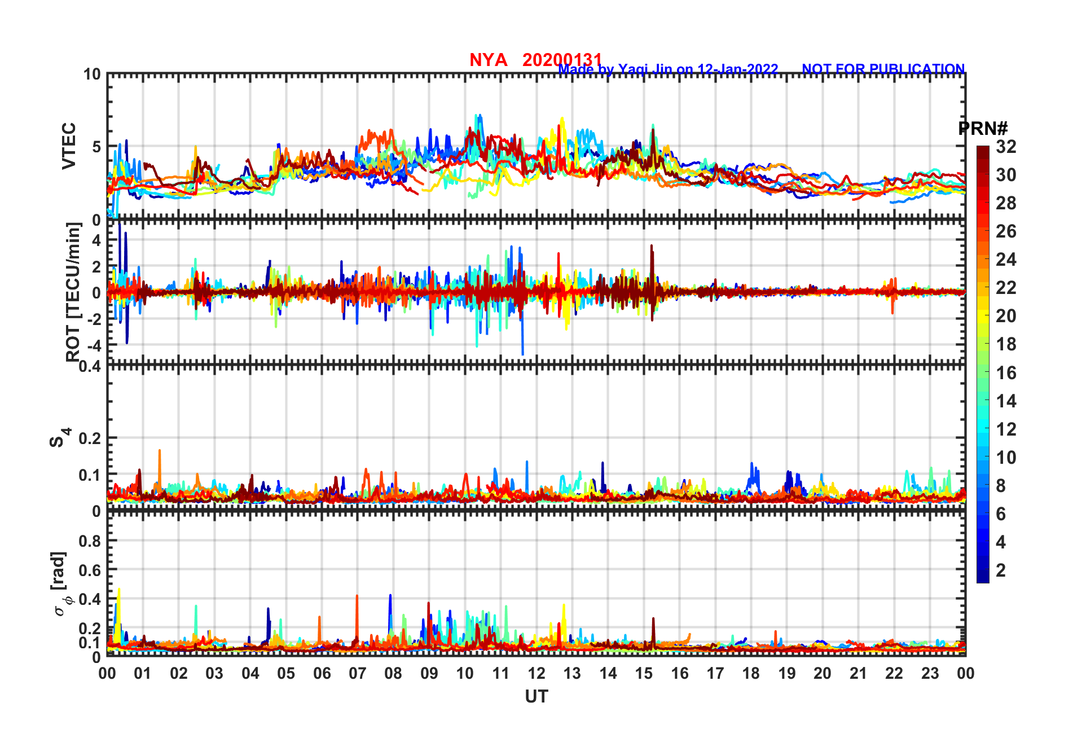Click VTEC axis tick label "10"
This screenshot has width=1073, height=729.
[x=92, y=74]
